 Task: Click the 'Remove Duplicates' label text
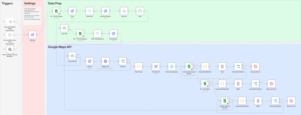(172, 72)
